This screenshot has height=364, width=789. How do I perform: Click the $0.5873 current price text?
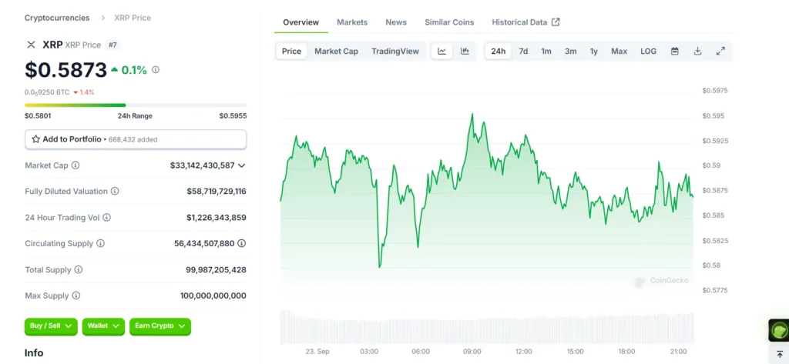[x=66, y=70]
